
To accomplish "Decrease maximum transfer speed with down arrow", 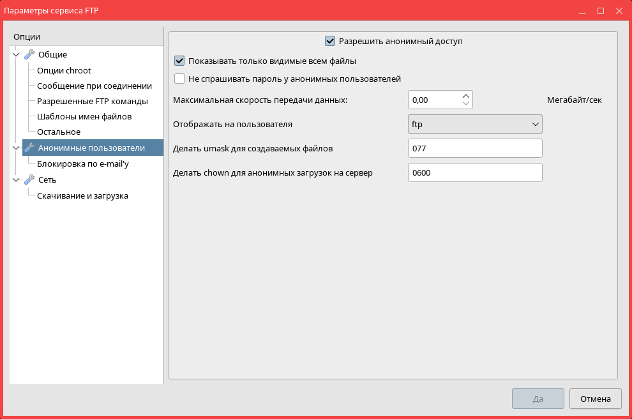I will [466, 103].
